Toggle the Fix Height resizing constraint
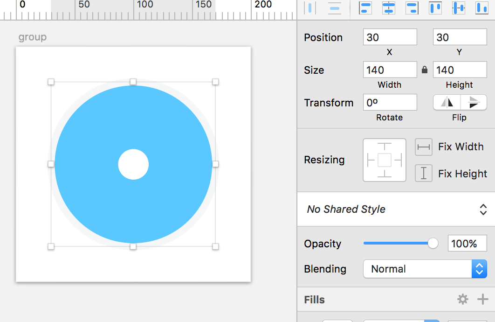The height and width of the screenshot is (322, 495). pyautogui.click(x=424, y=173)
